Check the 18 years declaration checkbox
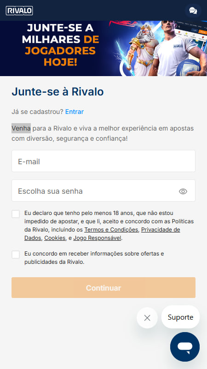The image size is (207, 369). (x=16, y=214)
